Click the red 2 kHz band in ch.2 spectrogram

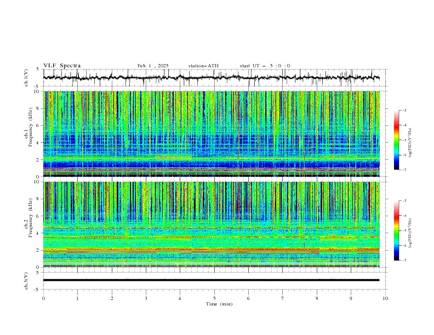[x=211, y=249]
